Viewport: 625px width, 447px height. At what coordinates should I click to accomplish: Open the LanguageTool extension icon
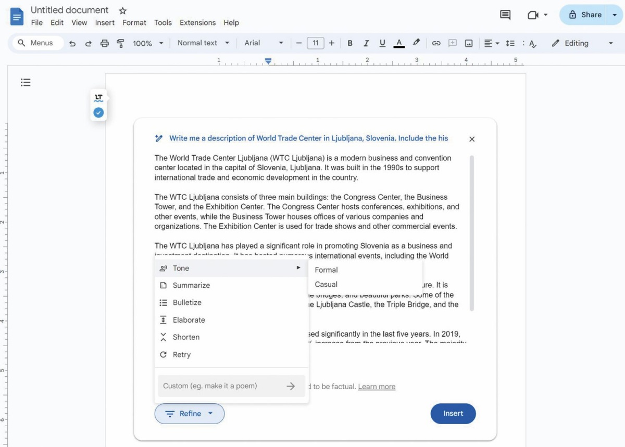[98, 97]
